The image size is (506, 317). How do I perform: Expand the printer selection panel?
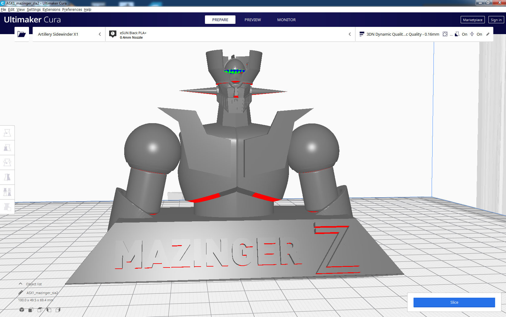100,34
